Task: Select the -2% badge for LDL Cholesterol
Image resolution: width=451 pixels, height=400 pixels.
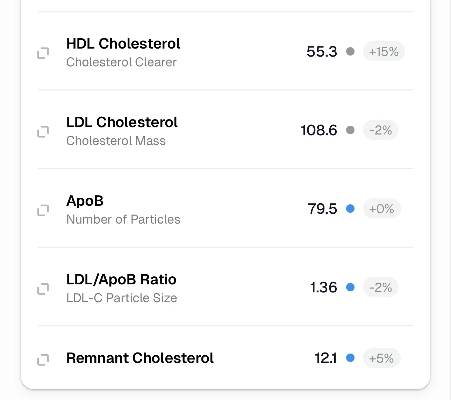Action: (x=381, y=130)
